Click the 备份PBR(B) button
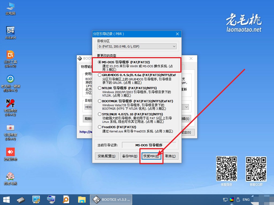Image resolution: width=274 pixels, height=205 pixels. pos(130,156)
